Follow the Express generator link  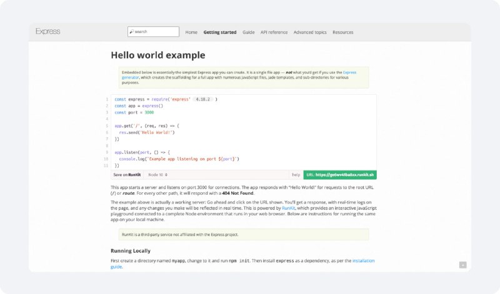[349, 72]
